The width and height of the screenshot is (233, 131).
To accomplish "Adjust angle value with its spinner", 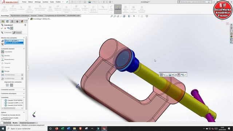I will pos(22,79).
